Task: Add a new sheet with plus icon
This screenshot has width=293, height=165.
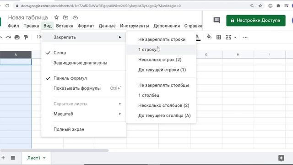Action: (x=3, y=158)
